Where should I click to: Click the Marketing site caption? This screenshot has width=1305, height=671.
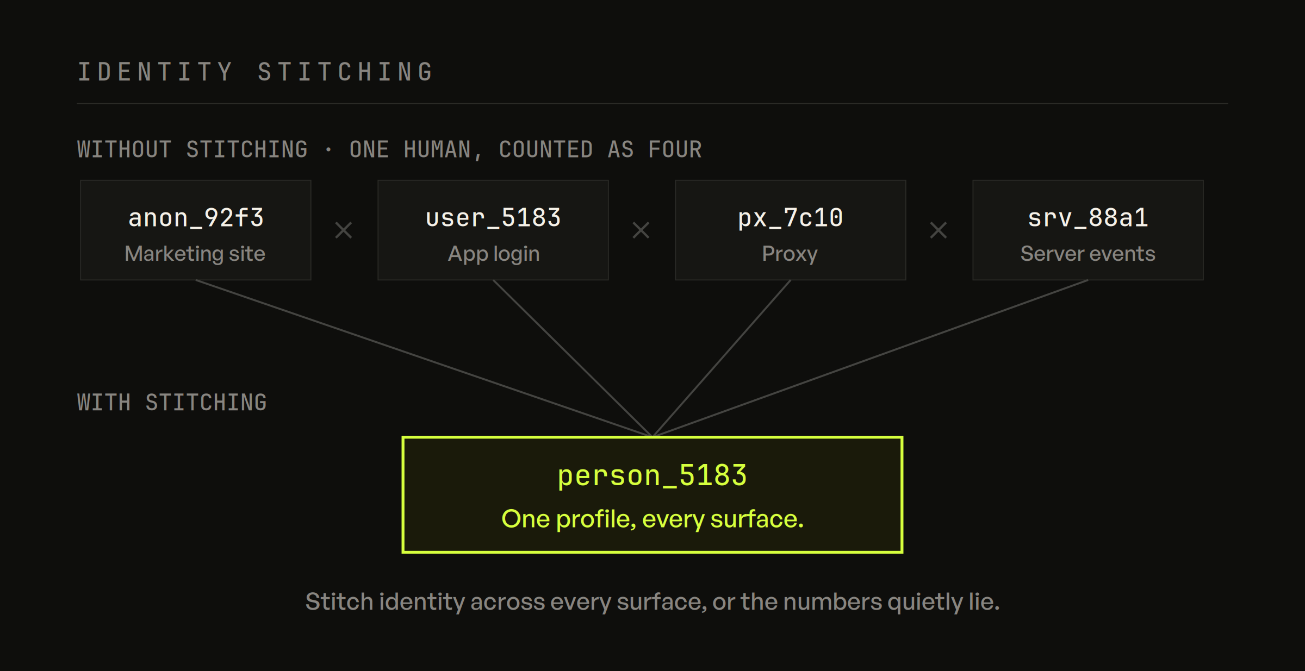point(195,254)
